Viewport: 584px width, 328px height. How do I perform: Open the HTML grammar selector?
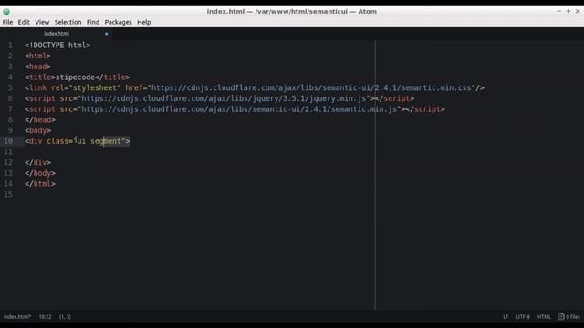(544, 317)
